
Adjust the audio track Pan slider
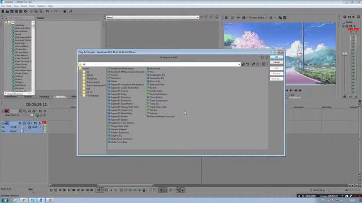pyautogui.click(x=22, y=131)
